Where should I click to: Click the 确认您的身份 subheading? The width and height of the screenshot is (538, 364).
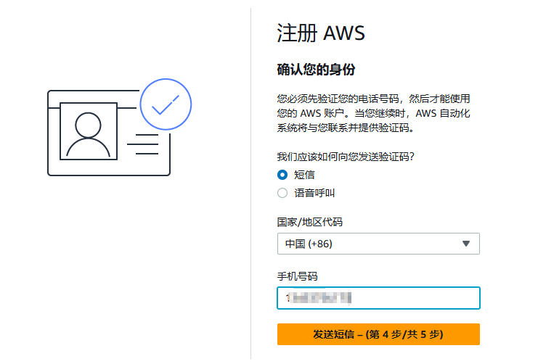point(316,70)
